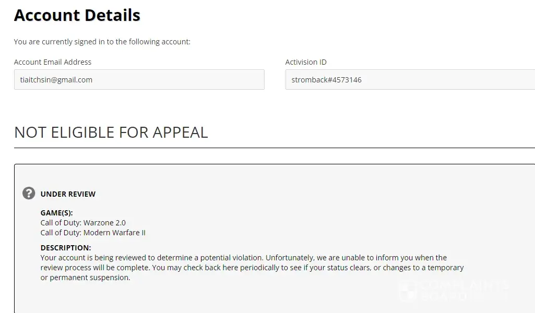Screen dimensions: 535x313
Task: Click the Activision ID label
Action: 306,62
